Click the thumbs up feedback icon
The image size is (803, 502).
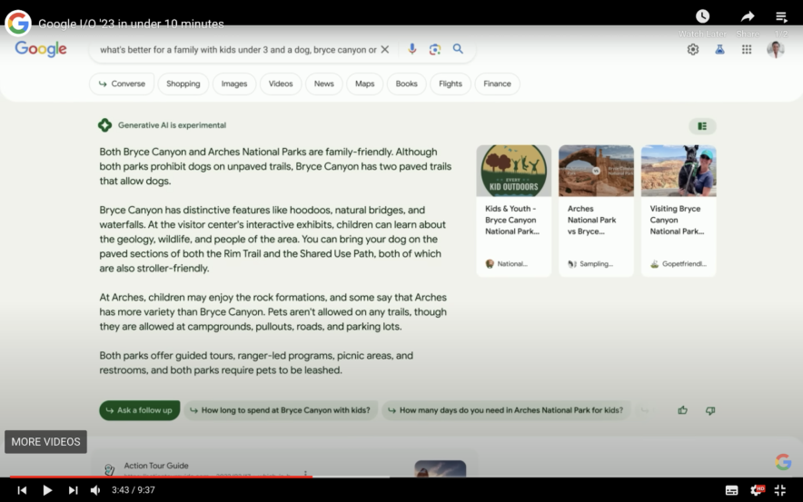(x=682, y=410)
